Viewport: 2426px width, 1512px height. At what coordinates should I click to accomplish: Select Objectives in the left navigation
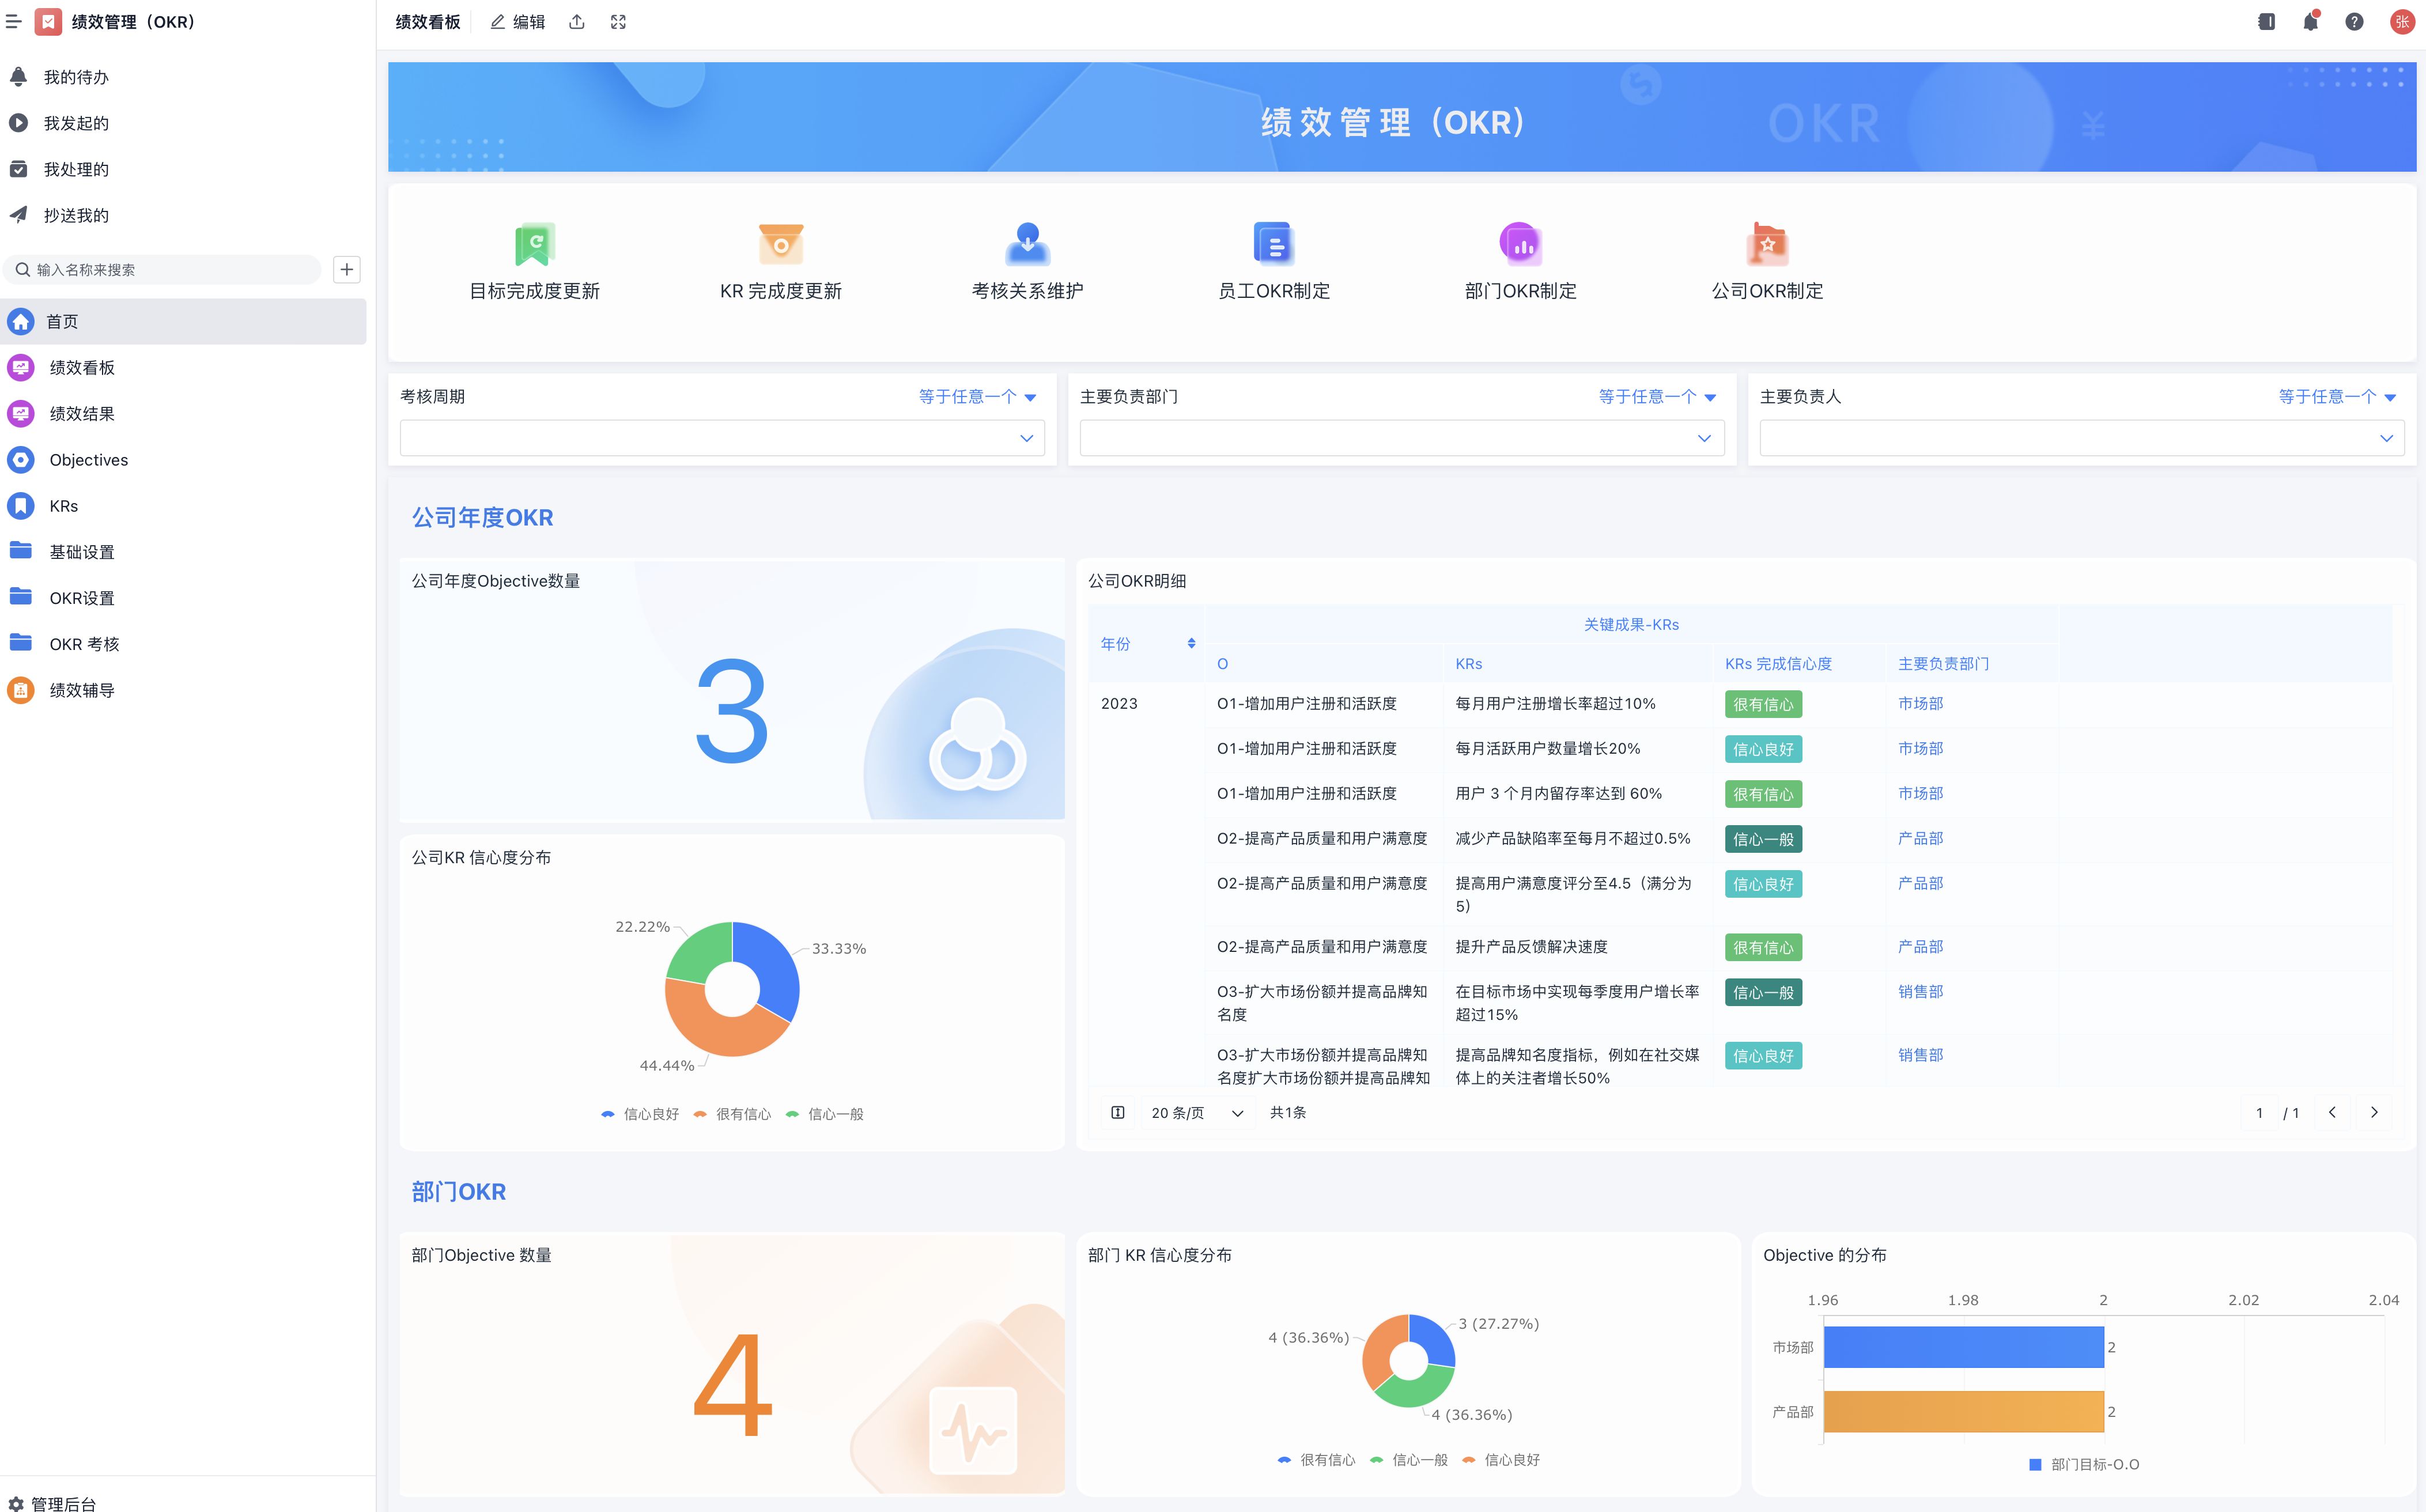[x=88, y=460]
